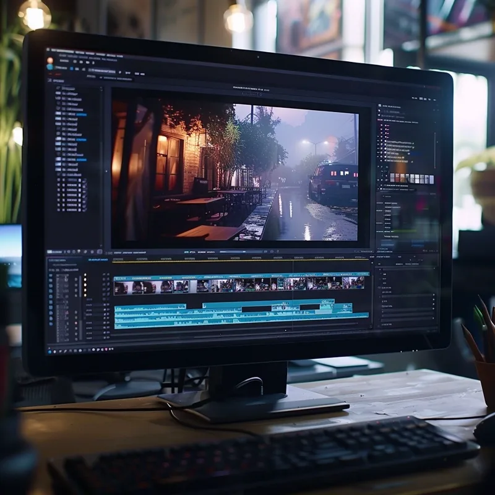Click the teal circular icon below the orange one
This screenshot has height=495, width=495.
(50, 67)
